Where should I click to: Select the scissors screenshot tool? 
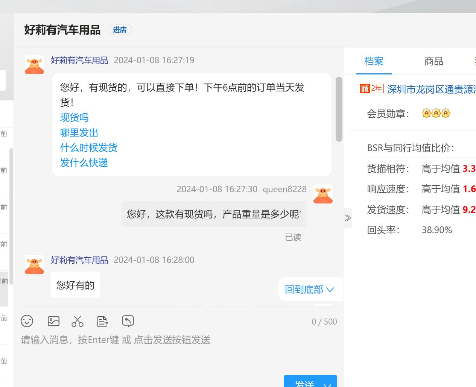point(78,321)
